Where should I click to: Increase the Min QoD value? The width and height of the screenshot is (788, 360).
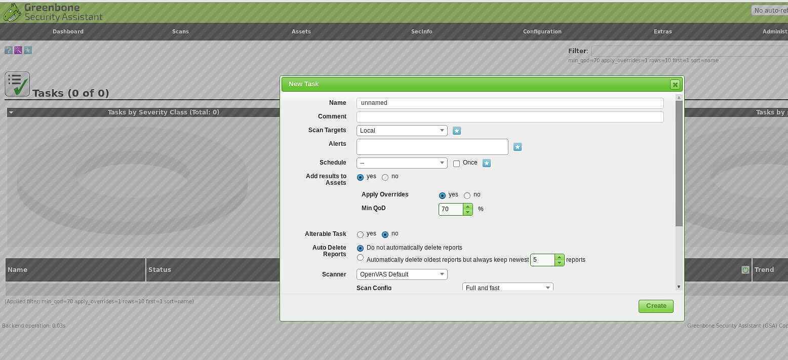click(467, 206)
